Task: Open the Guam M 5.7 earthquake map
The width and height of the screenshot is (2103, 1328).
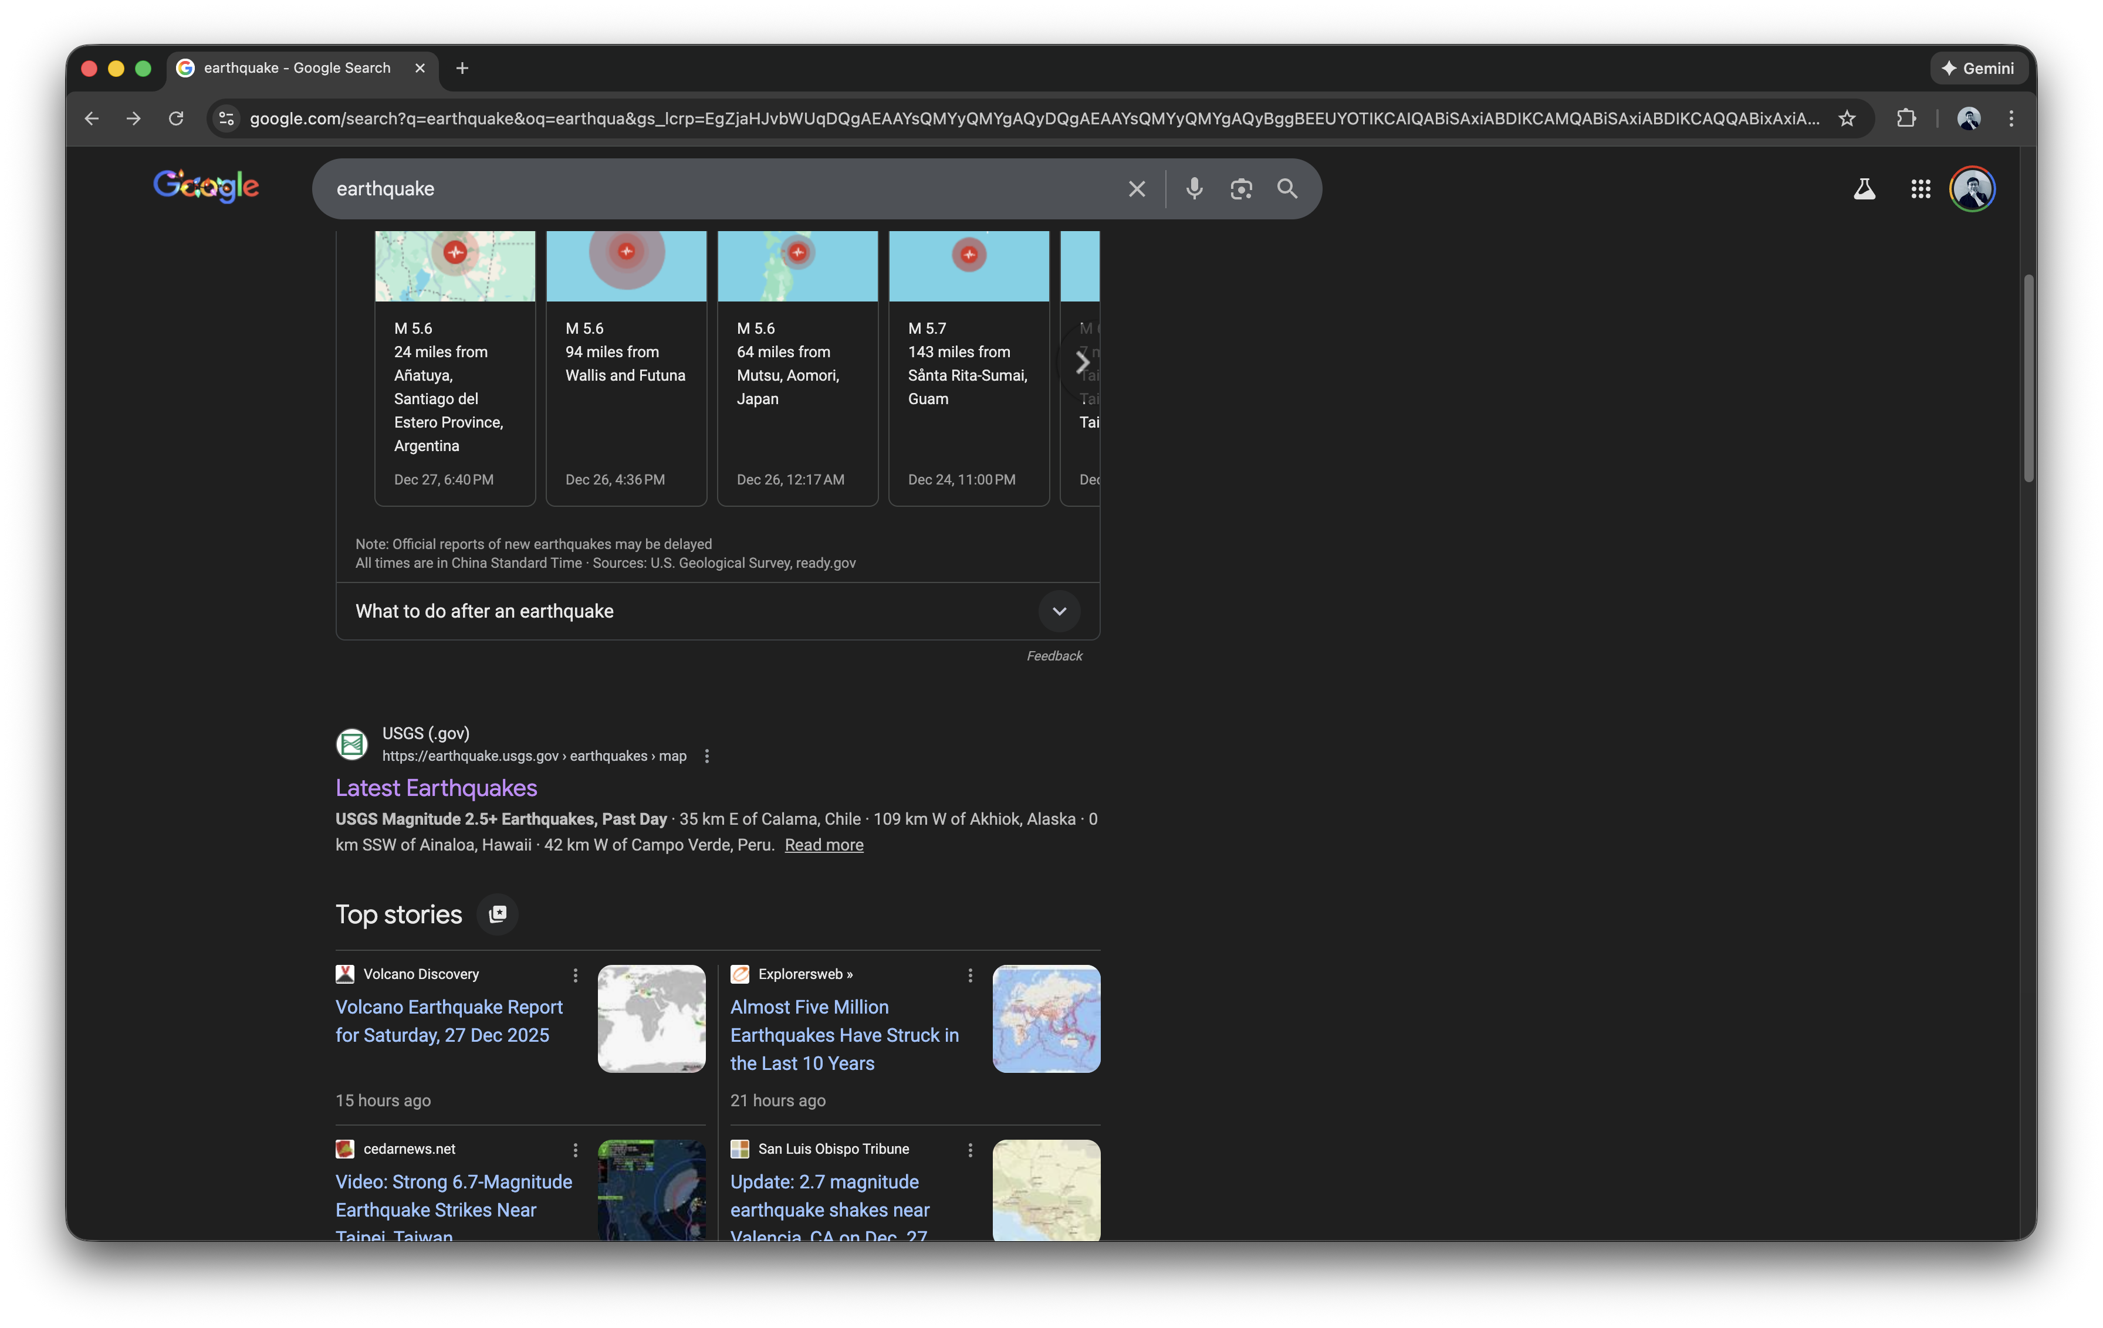Action: point(969,266)
